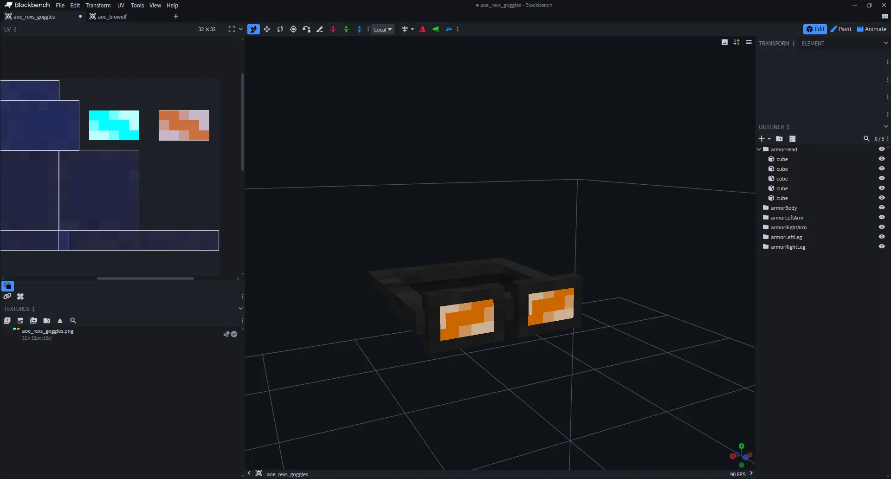Open the viewport hamburger menu

749,42
